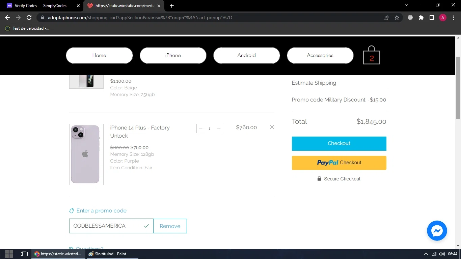Select Promo code Military Discount text
Screen dimensions: 461x259
point(328,100)
